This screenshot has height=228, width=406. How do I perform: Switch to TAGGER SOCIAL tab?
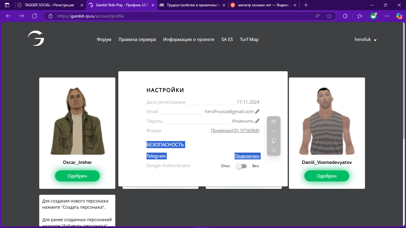point(50,5)
